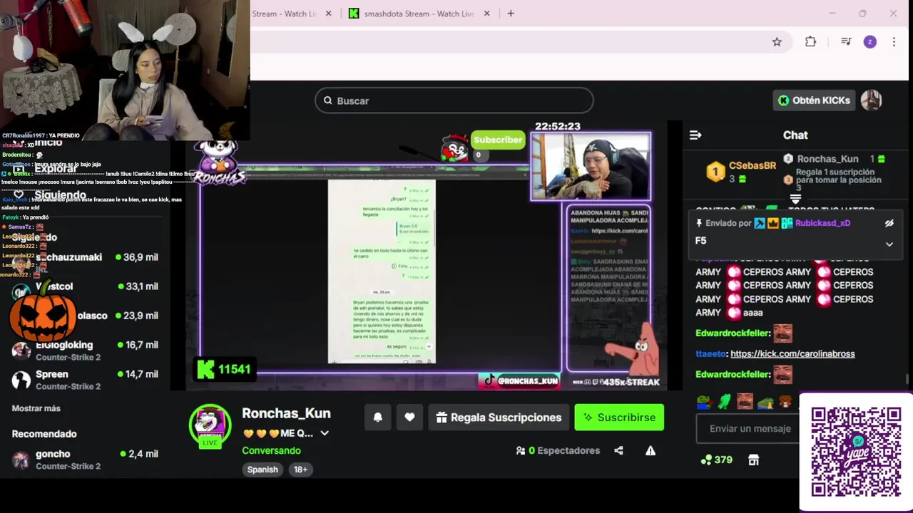
Task: Follow Ronchas_Kun with the heart button
Action: (409, 418)
